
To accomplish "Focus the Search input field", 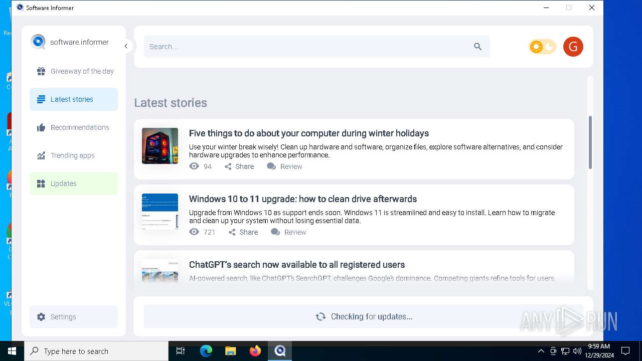I will [x=317, y=47].
